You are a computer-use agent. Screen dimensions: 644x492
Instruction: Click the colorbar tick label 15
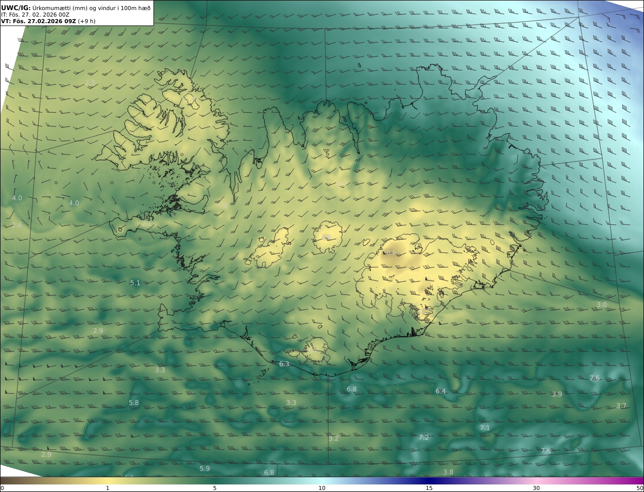(x=429, y=488)
